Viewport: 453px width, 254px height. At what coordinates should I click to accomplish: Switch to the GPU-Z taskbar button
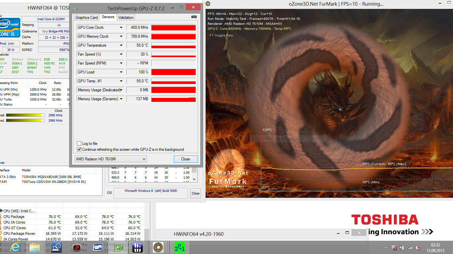coord(118,247)
